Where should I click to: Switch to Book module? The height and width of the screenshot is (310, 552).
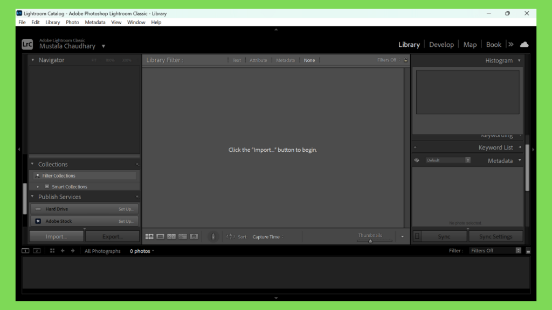pos(493,45)
